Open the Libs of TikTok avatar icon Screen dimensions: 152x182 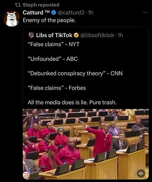point(31,35)
